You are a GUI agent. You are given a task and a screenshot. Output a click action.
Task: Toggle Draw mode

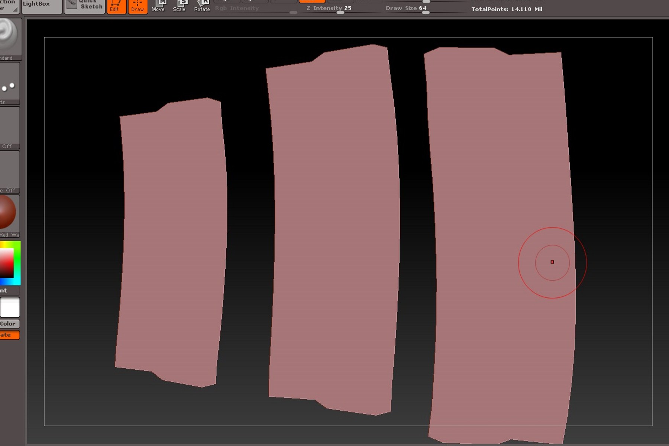click(138, 6)
